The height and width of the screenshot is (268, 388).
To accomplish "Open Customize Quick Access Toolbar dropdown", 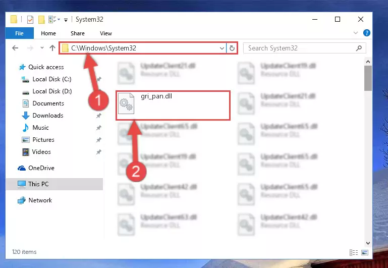I will pos(66,20).
